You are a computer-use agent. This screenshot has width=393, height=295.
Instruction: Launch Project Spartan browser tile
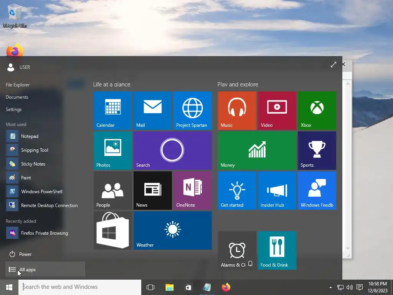coord(193,111)
